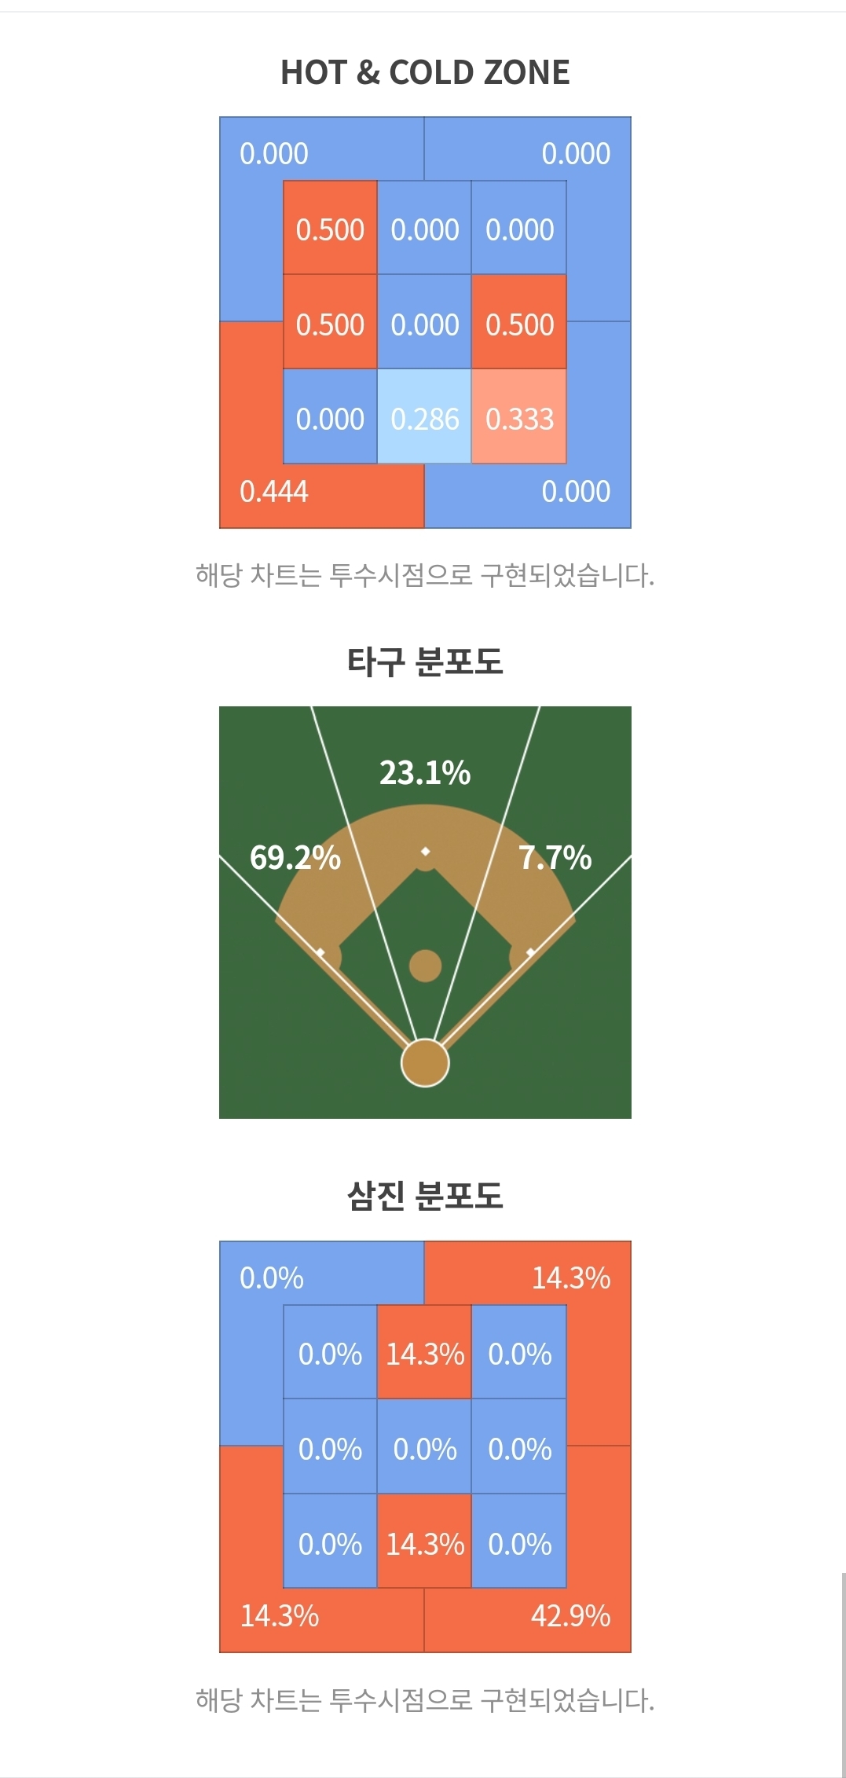
Task: Tap the 0.333 salmon hot zone cell
Action: coord(519,416)
